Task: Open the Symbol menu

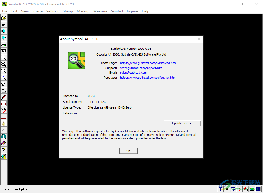Action: click(x=117, y=11)
